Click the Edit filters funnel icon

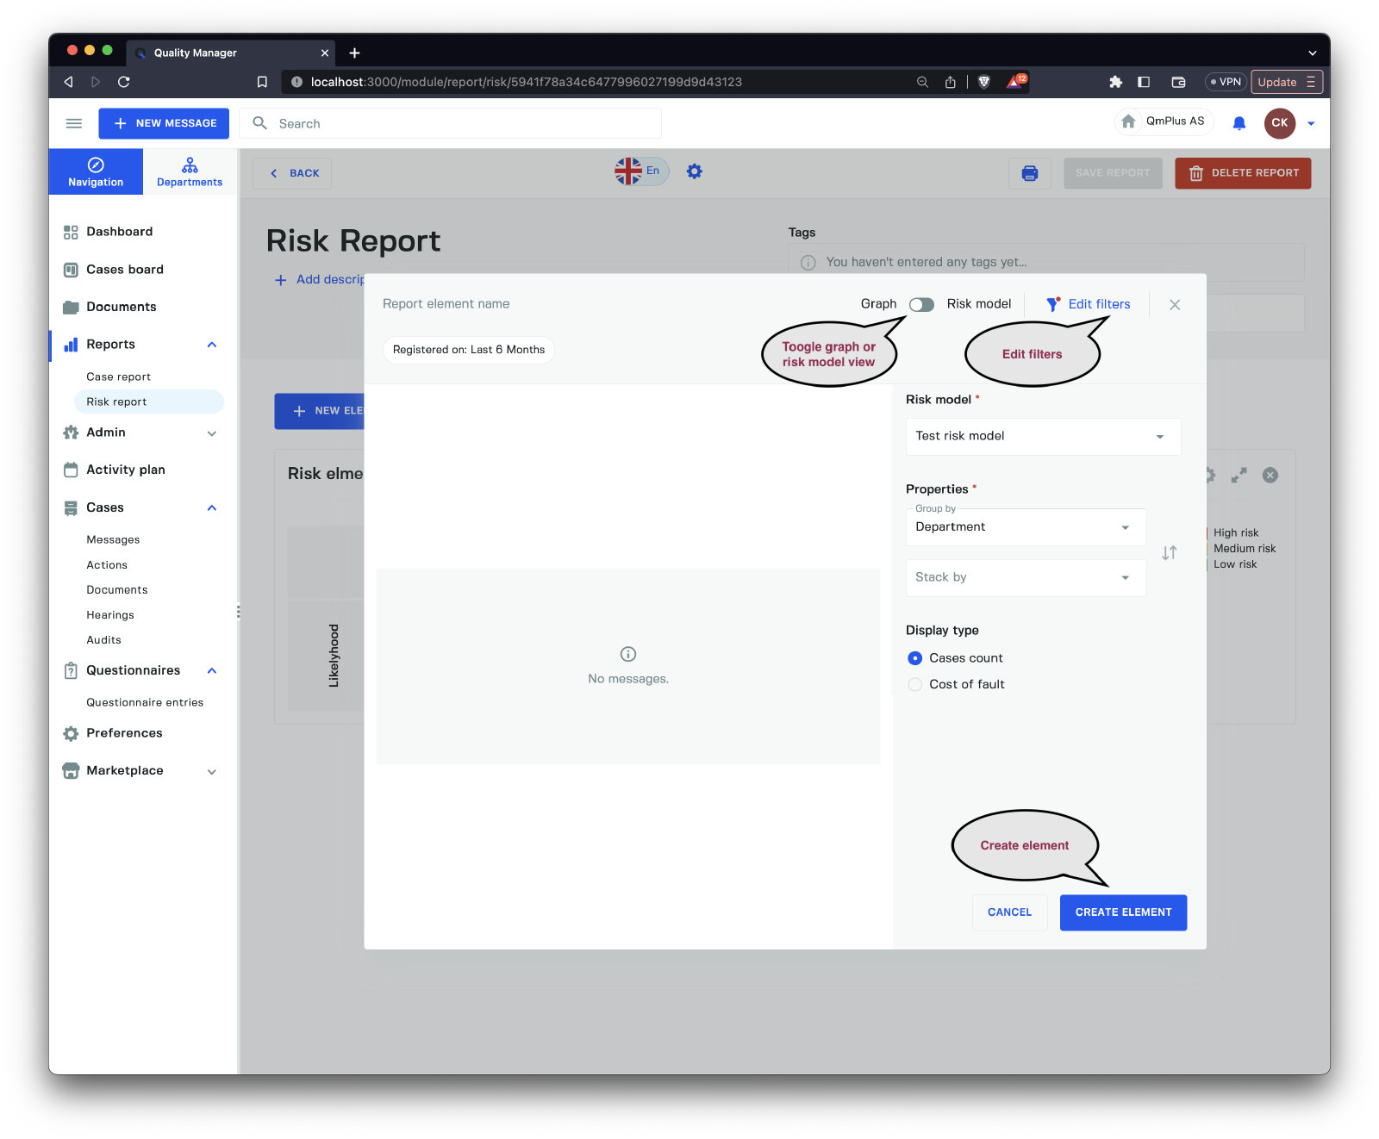[1052, 304]
